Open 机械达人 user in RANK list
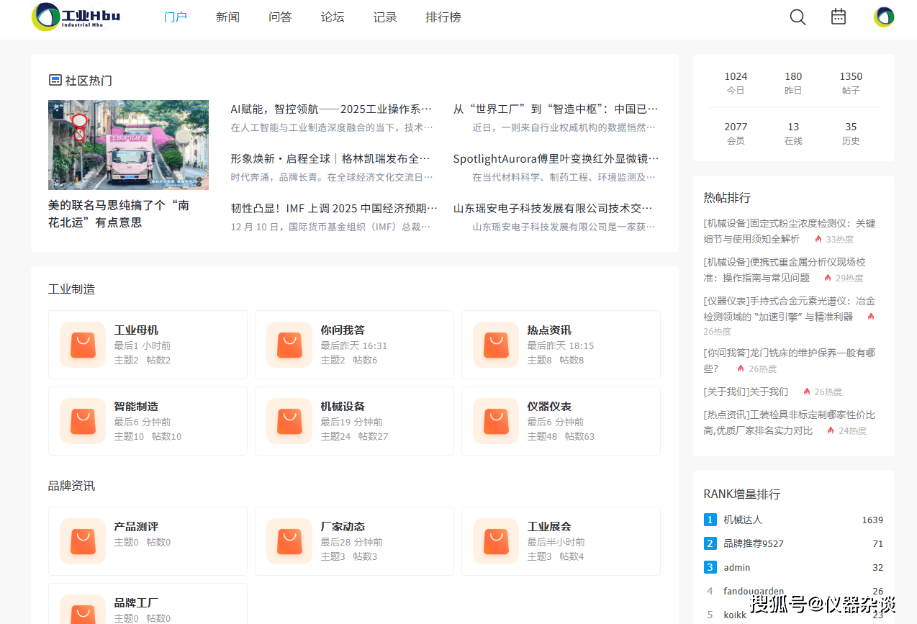Viewport: 917px width, 624px height. click(743, 520)
